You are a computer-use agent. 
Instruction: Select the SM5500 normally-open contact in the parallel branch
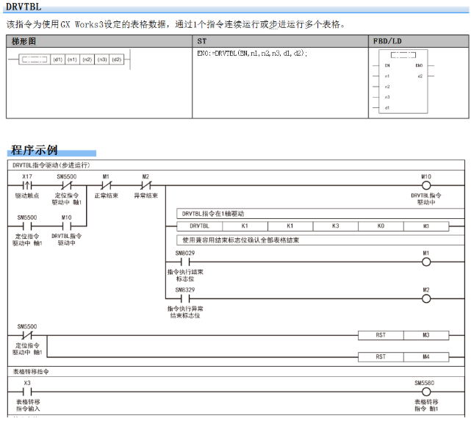point(27,226)
